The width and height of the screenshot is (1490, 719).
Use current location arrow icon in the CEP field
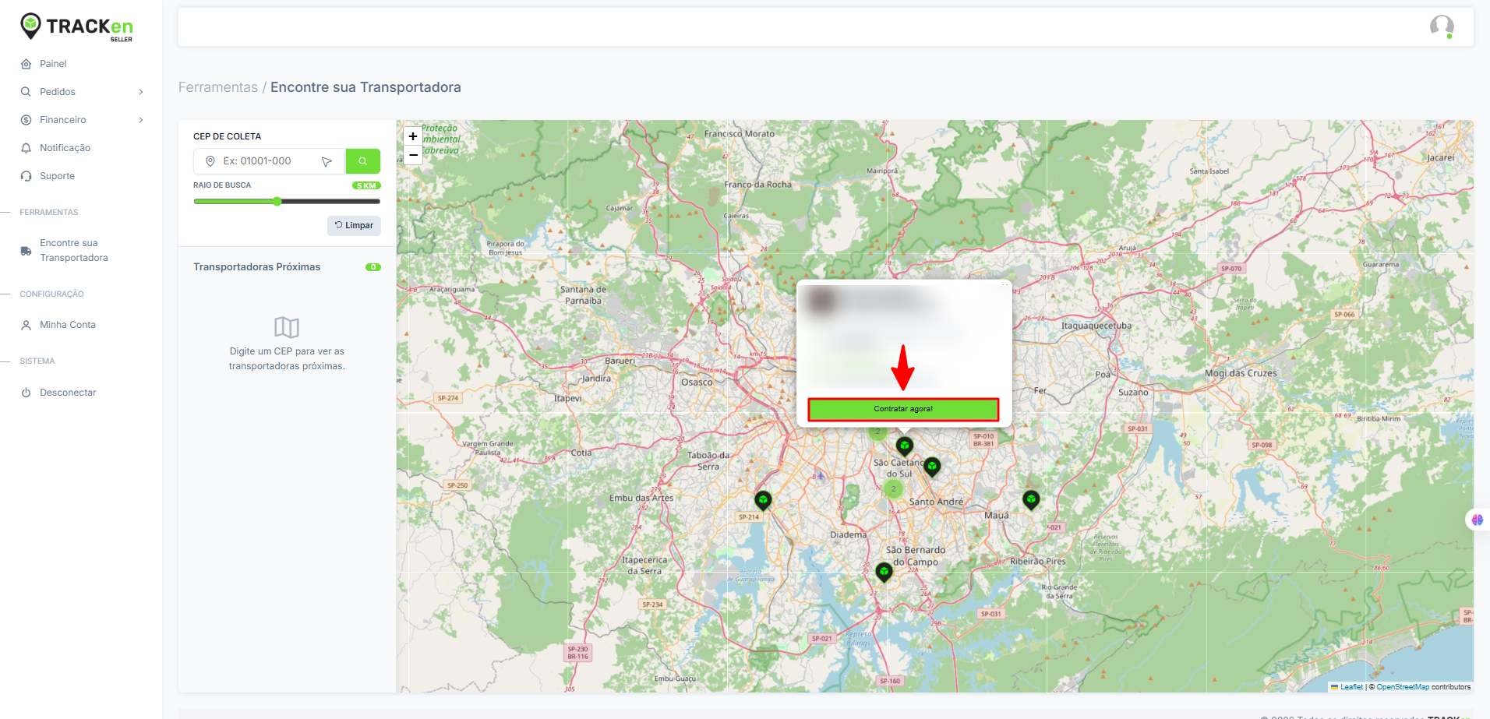[x=327, y=161]
